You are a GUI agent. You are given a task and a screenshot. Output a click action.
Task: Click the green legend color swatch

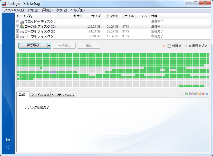click(x=187, y=94)
